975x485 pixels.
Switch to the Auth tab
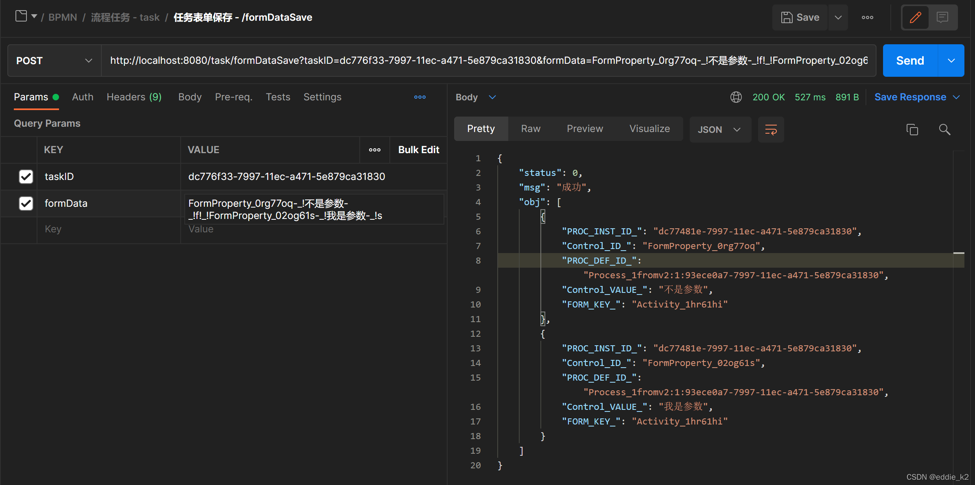pyautogui.click(x=83, y=97)
